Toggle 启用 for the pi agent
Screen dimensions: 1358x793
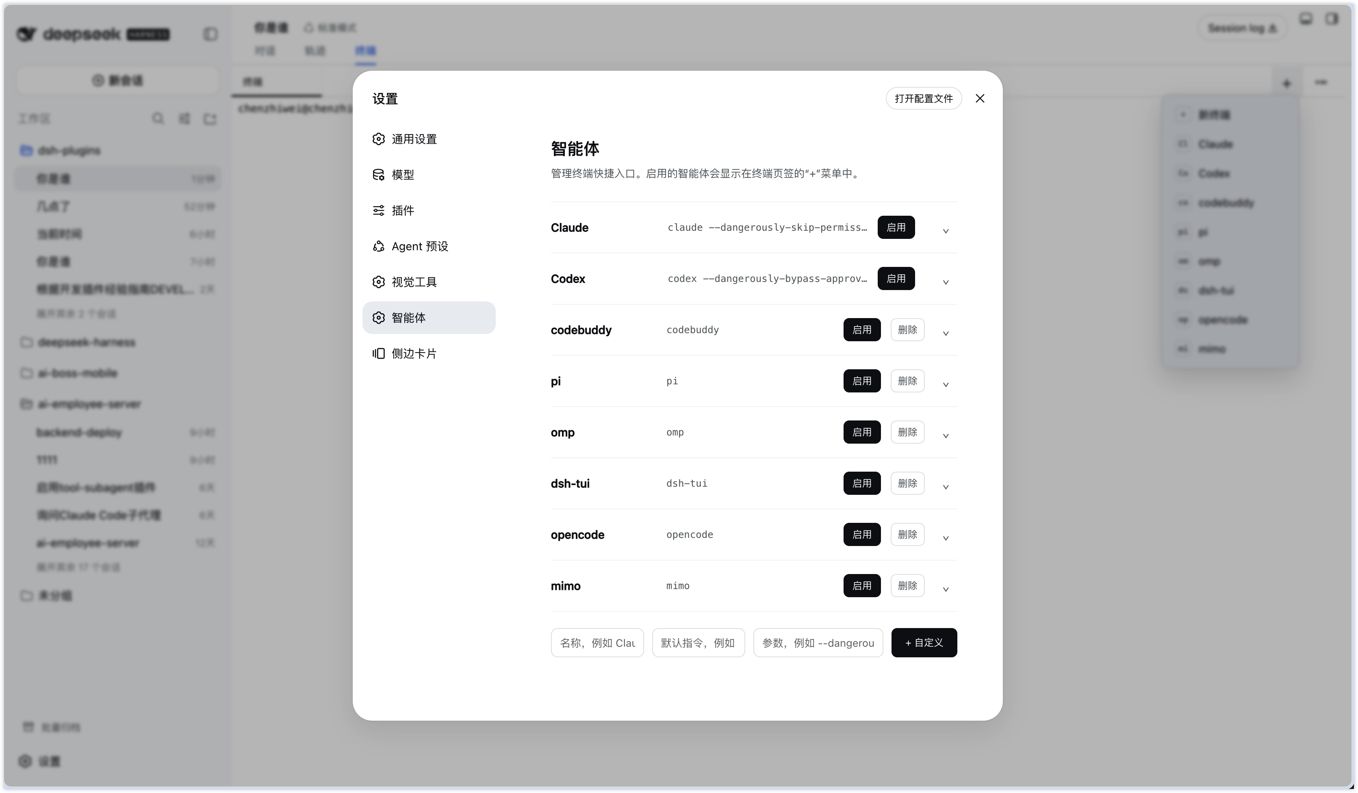pyautogui.click(x=862, y=381)
